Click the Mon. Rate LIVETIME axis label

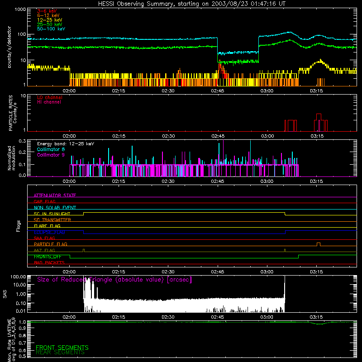[12, 340]
